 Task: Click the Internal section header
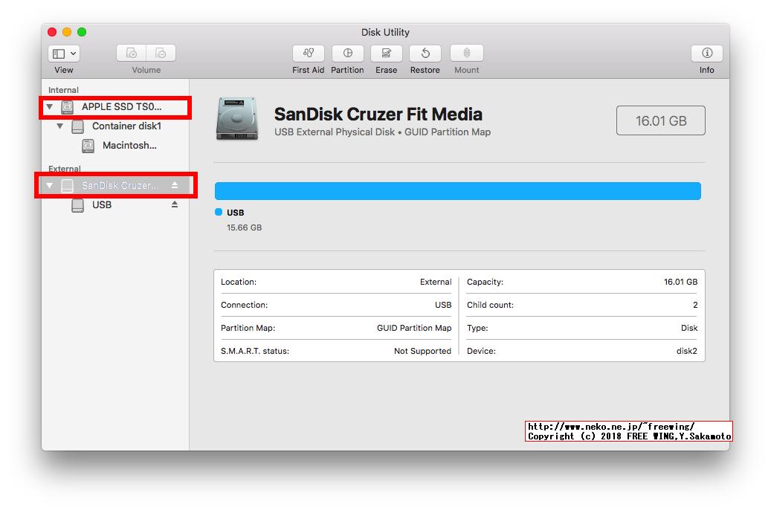click(63, 90)
